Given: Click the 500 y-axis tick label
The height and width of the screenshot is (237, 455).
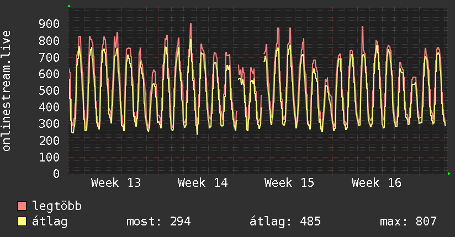Looking at the screenshot, I should [x=49, y=91].
